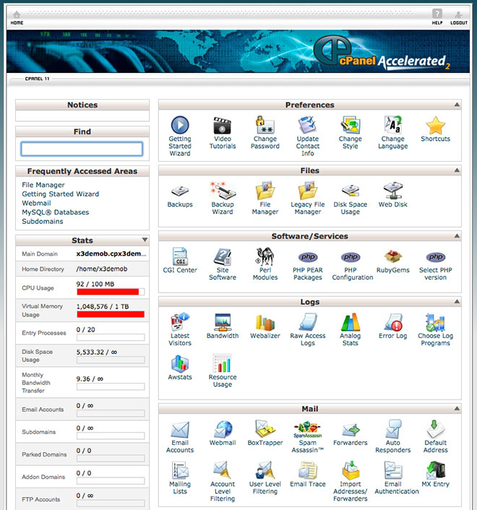This screenshot has width=477, height=510.
Task: Open Webmail link in Frequently Accessed
Action: pyautogui.click(x=36, y=203)
